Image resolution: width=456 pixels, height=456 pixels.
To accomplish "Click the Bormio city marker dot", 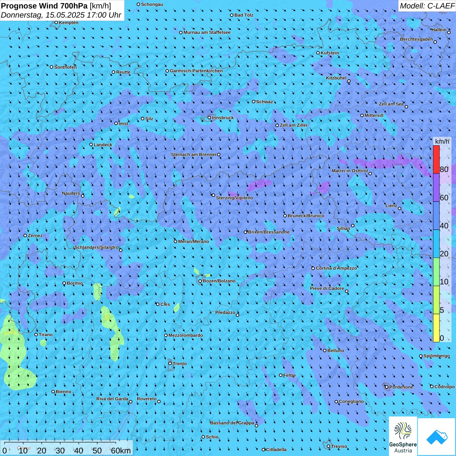I will pos(64,283).
